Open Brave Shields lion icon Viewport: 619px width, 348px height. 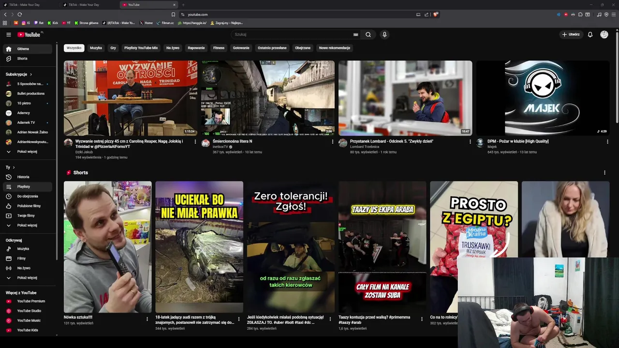[435, 14]
